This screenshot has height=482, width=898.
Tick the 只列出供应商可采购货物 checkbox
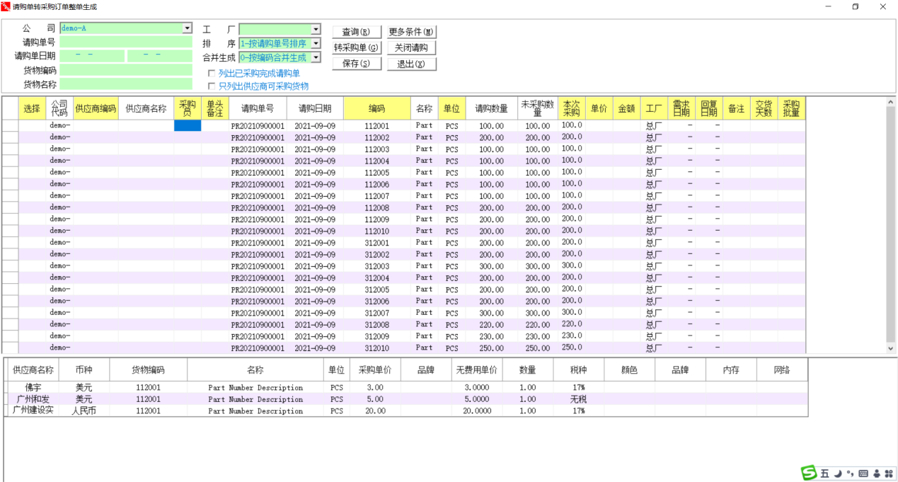[x=211, y=86]
